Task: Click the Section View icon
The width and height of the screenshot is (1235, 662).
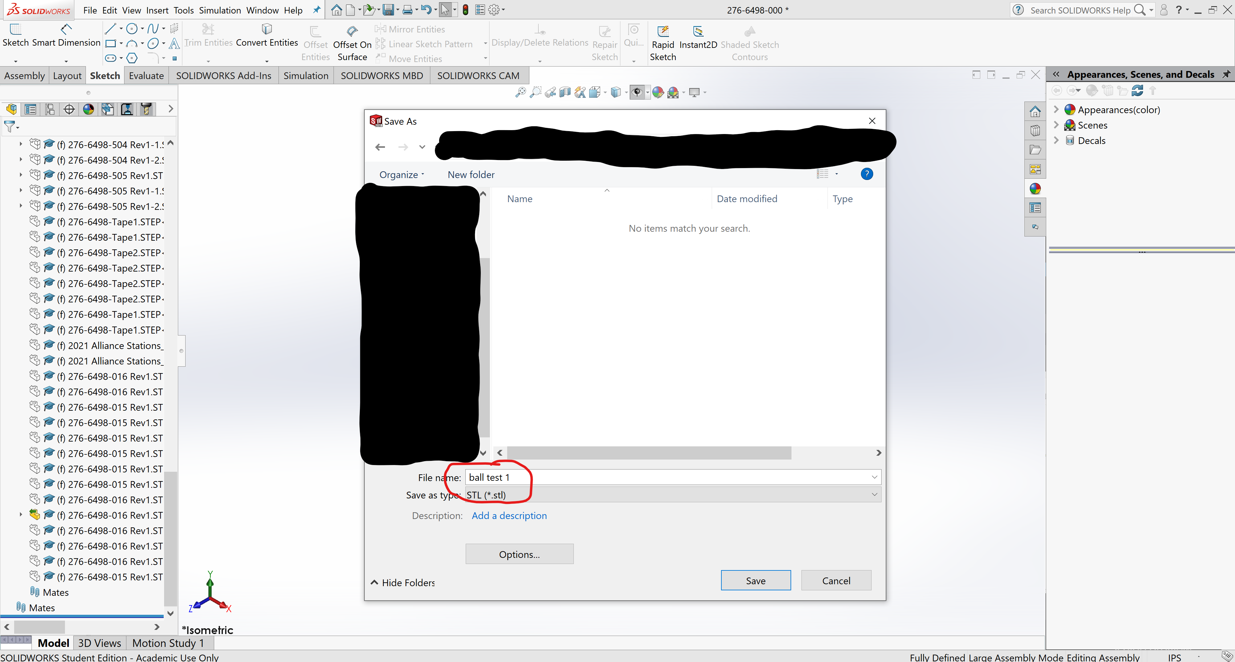Action: [x=565, y=92]
